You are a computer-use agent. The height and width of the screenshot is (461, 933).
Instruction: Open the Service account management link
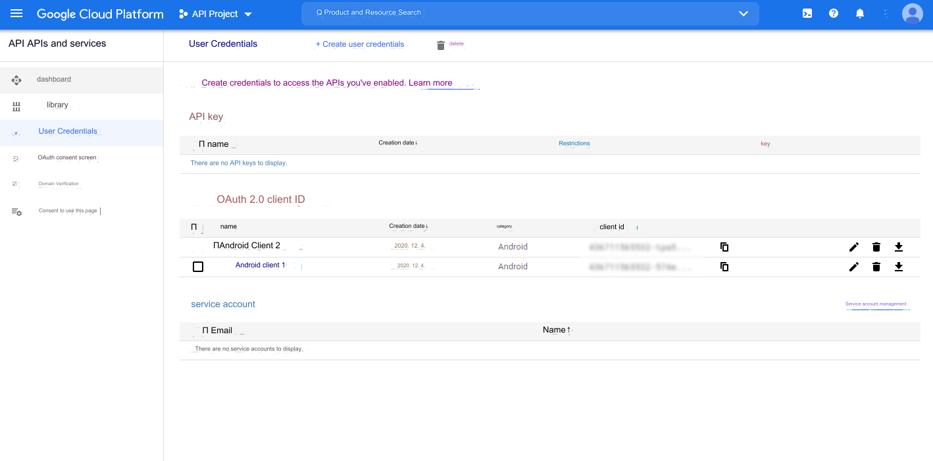(876, 304)
